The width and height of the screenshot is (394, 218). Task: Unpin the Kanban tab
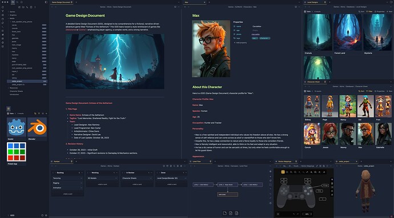coord(71,162)
